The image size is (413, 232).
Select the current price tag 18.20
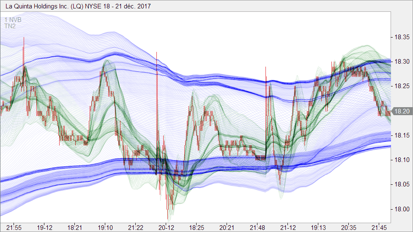point(402,111)
